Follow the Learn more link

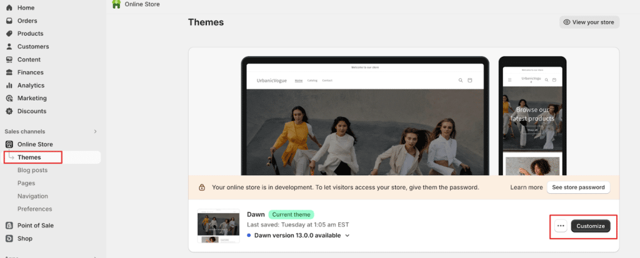click(x=526, y=187)
